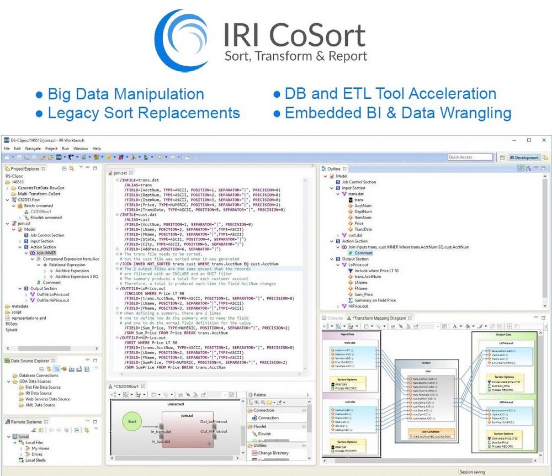
Task: Click the Open Perspective icon
Action: pos(502,157)
